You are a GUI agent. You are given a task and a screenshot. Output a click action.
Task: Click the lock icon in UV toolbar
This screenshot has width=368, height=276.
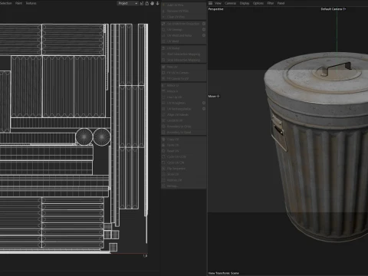[147, 3]
